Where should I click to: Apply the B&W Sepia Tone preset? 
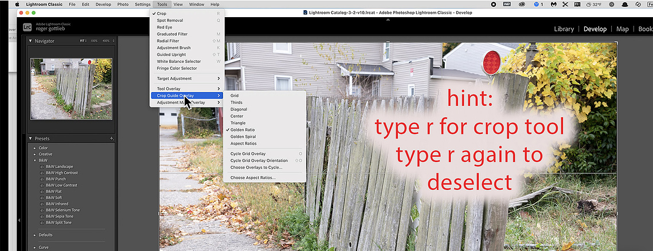(x=58, y=217)
